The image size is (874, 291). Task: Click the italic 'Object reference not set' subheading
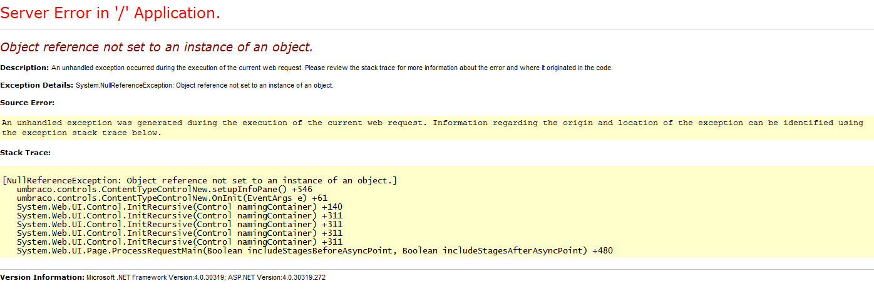coord(157,47)
